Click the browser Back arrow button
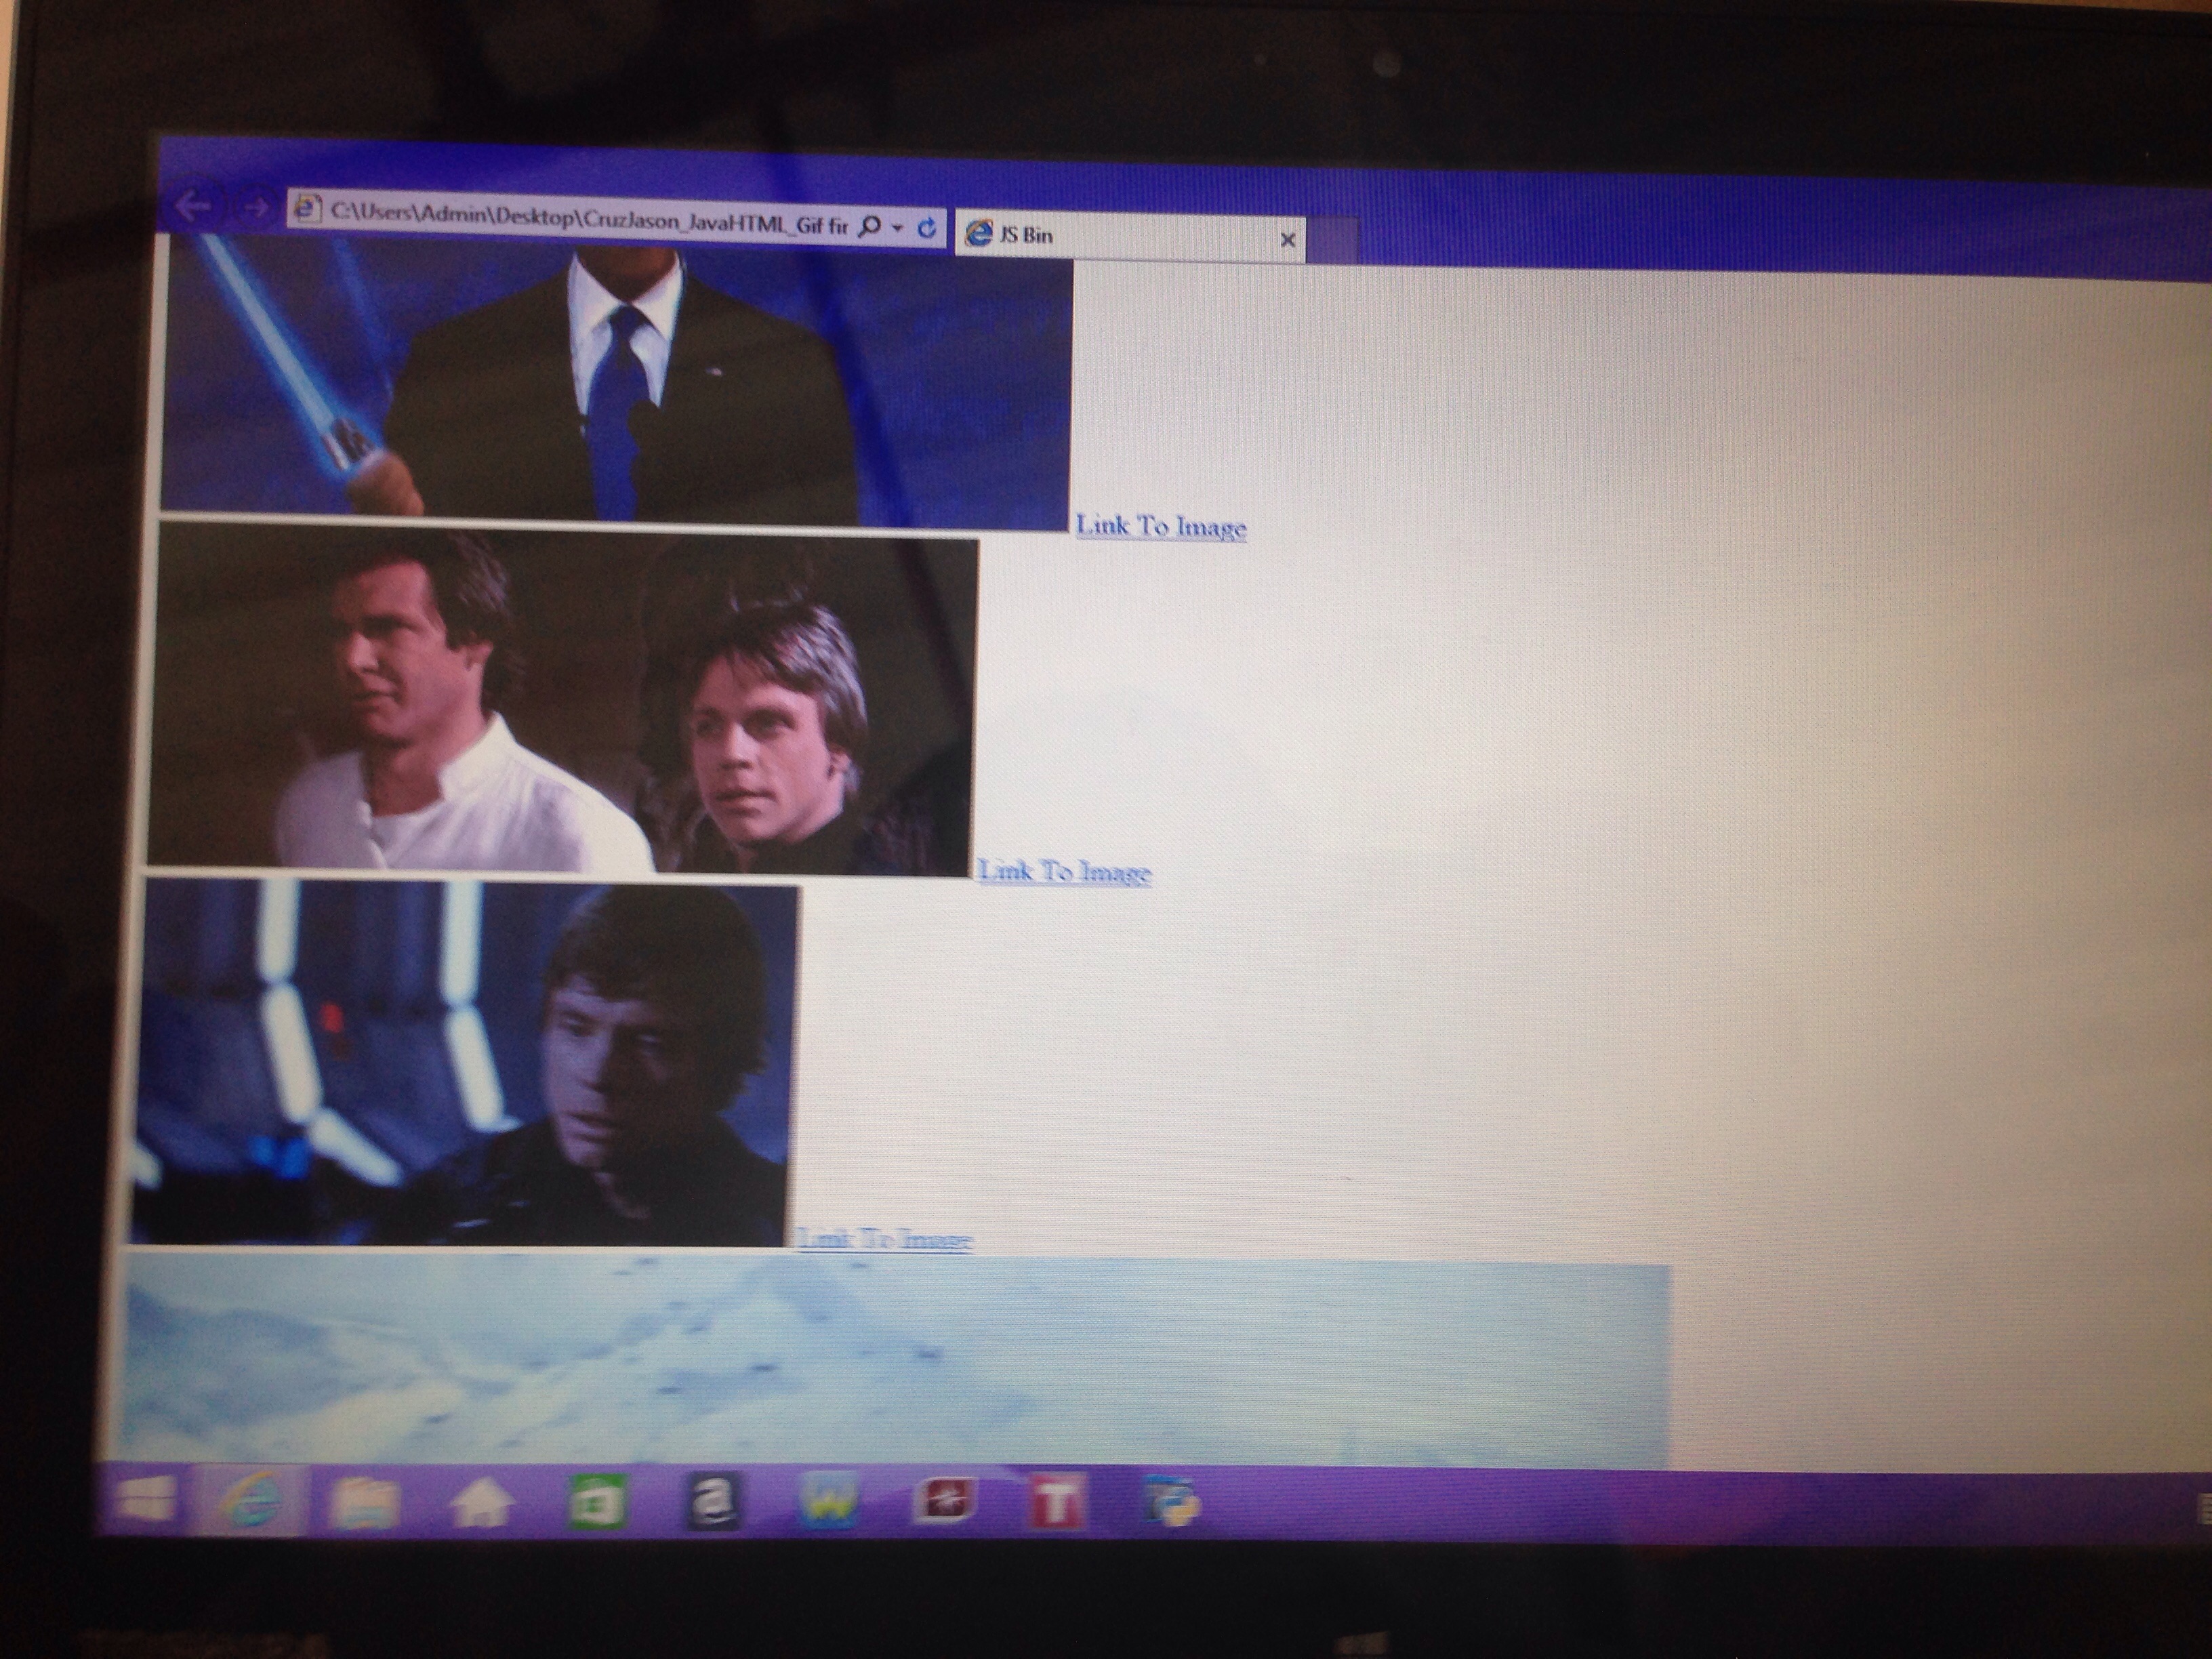The height and width of the screenshot is (1659, 2212). pos(192,206)
